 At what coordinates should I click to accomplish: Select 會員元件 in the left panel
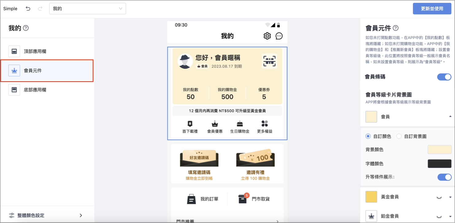[47, 71]
